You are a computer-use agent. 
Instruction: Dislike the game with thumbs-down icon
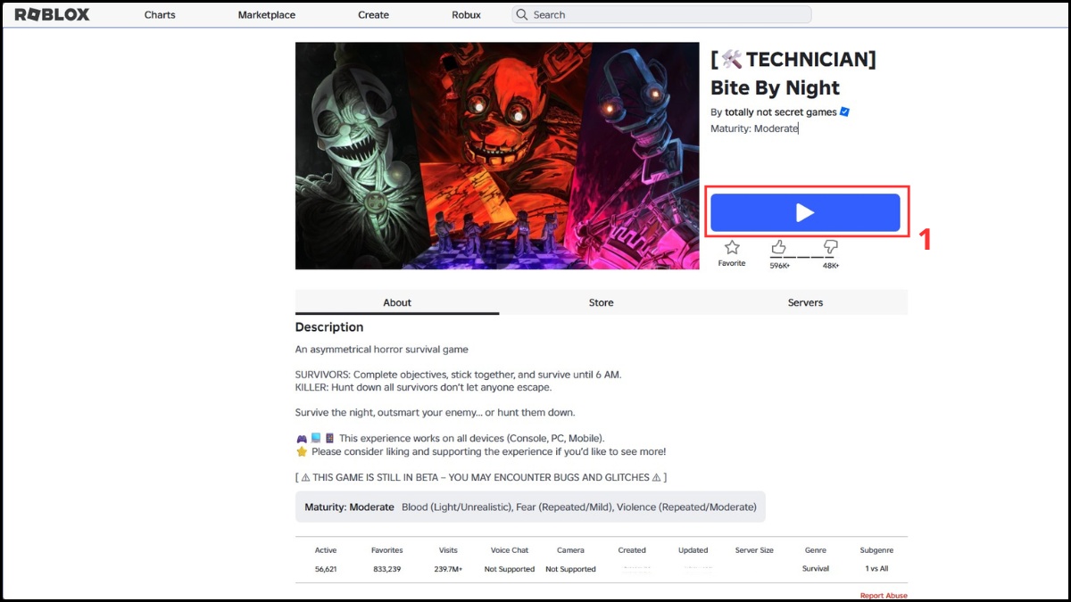click(x=830, y=247)
